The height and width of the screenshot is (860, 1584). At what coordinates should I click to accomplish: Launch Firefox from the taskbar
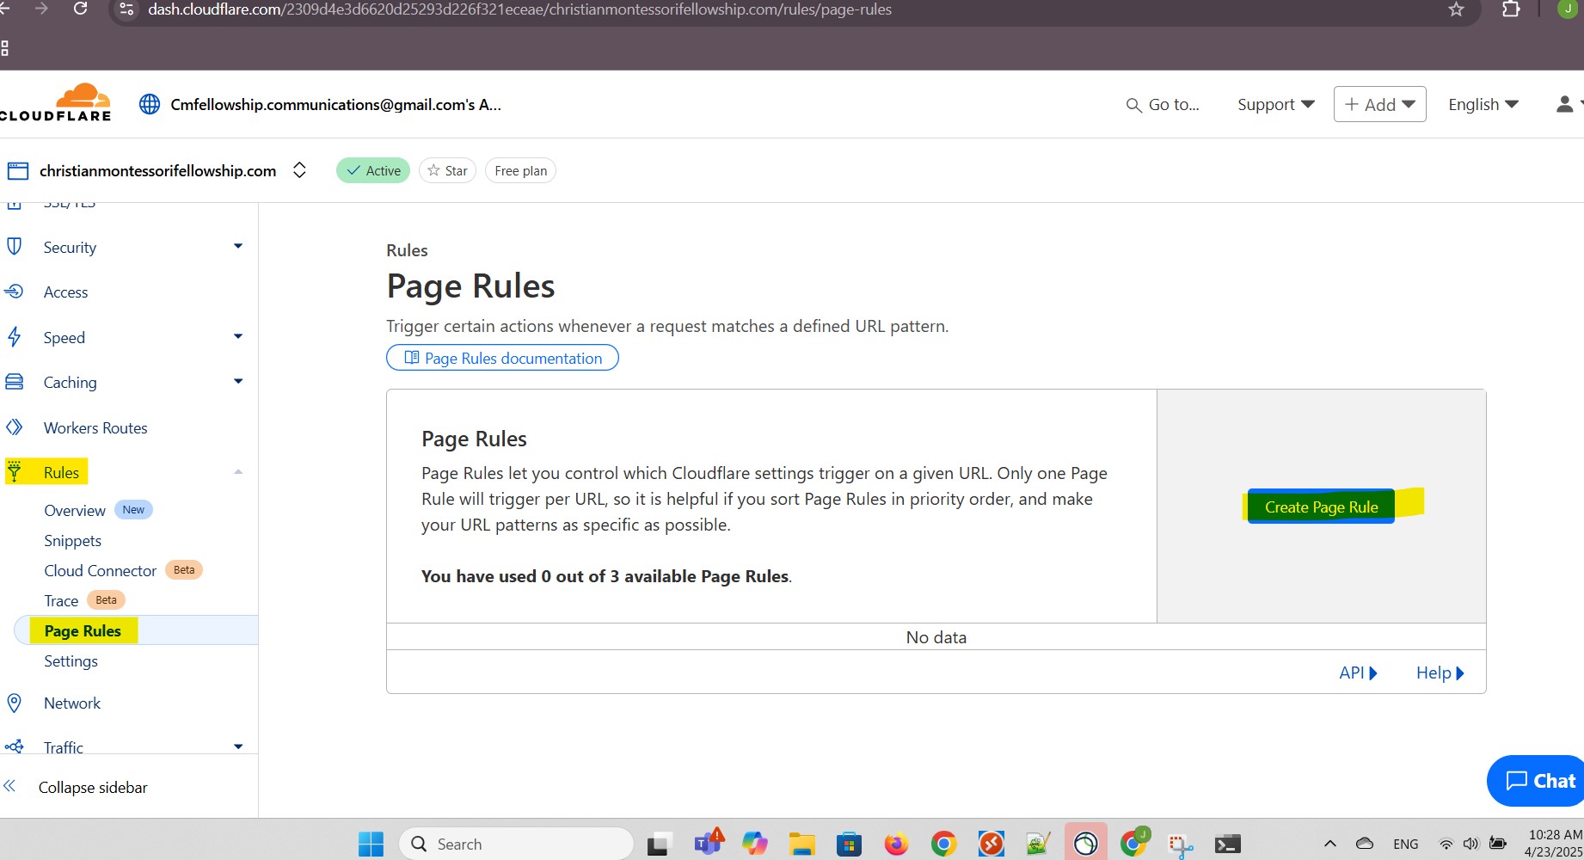point(896,844)
